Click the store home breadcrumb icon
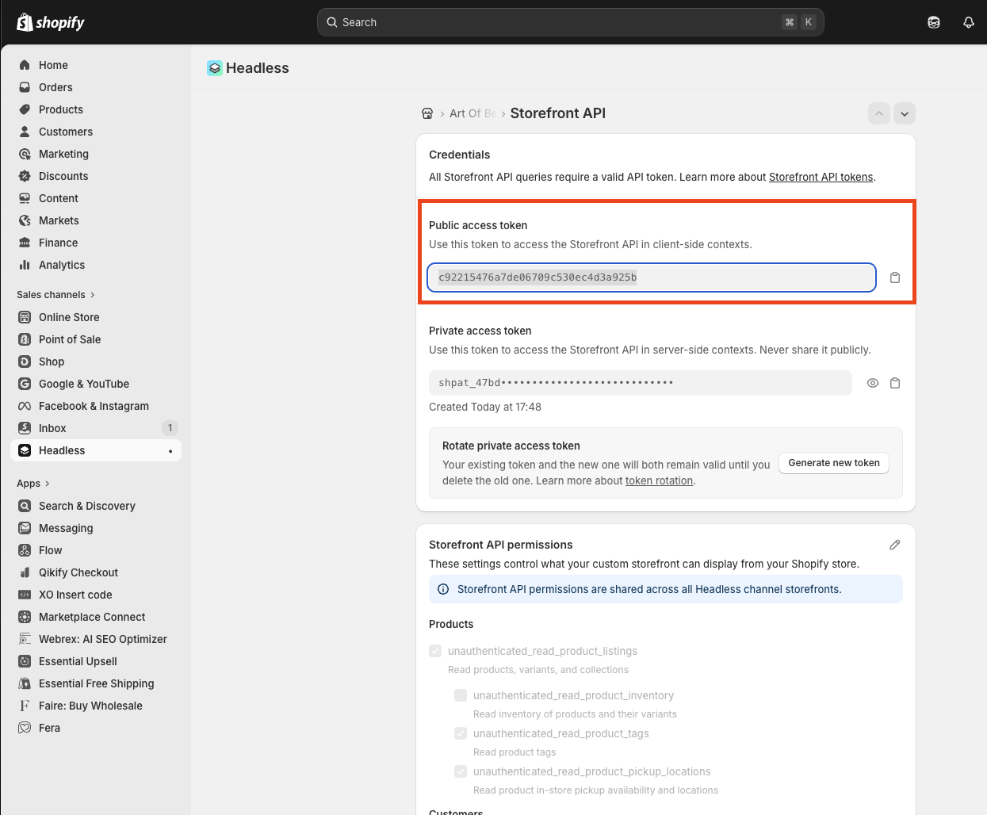The image size is (987, 815). click(x=427, y=113)
